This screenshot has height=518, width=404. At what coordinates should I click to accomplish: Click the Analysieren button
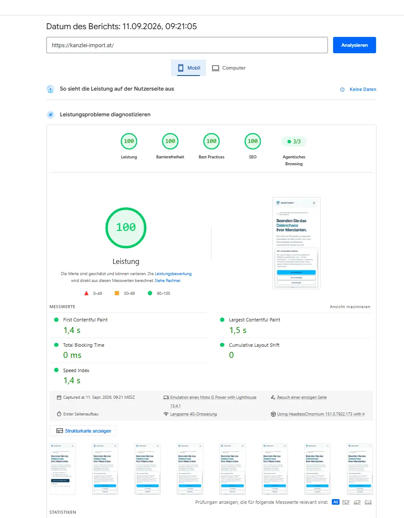[354, 45]
